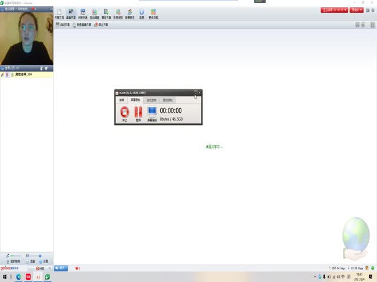Click the blue info icon in toolbar

click(141, 13)
